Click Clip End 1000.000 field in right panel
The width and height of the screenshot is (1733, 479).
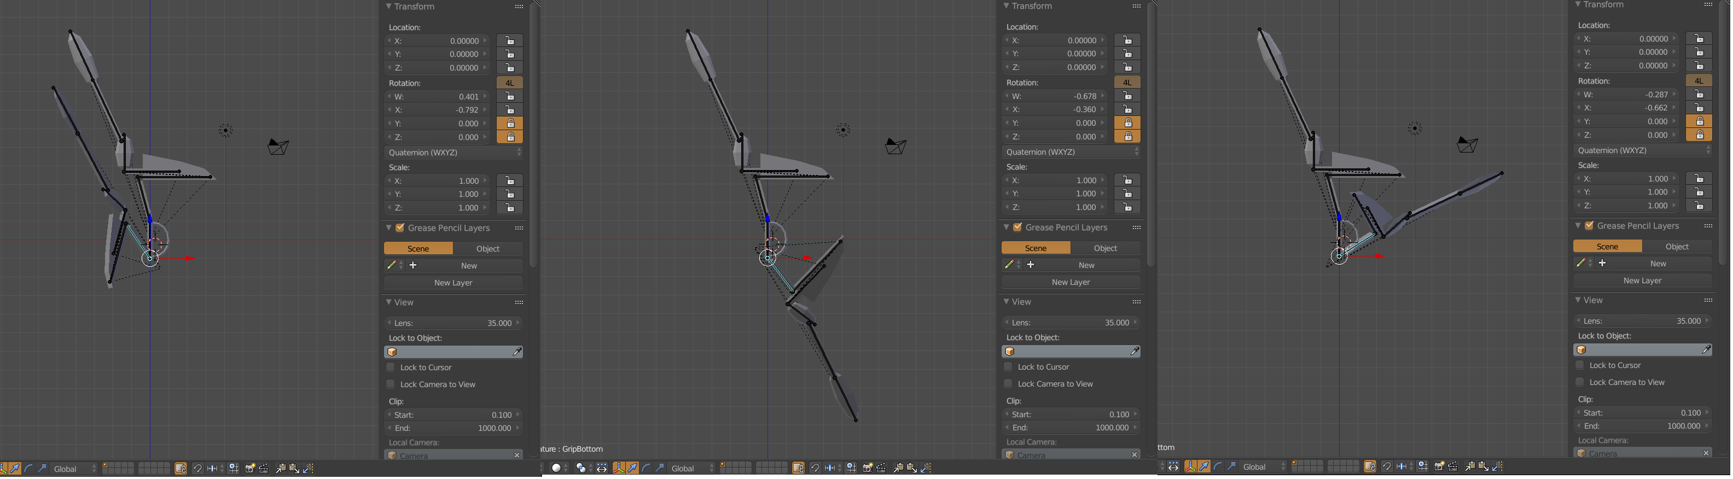(x=1643, y=427)
